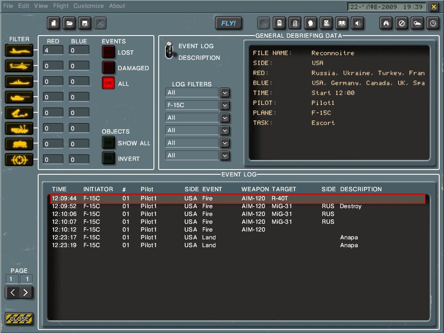This screenshot has width=444, height=333.
Task: Click the speaker sound icon on the toolbar
Action: point(357,23)
